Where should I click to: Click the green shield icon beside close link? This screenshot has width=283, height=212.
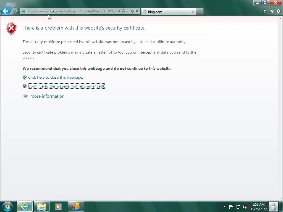click(25, 77)
